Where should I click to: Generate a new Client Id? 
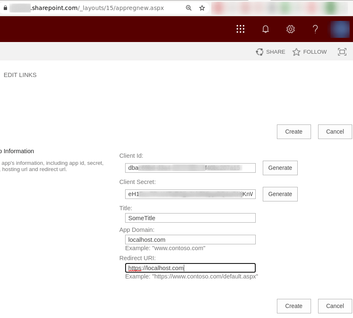coord(280,168)
